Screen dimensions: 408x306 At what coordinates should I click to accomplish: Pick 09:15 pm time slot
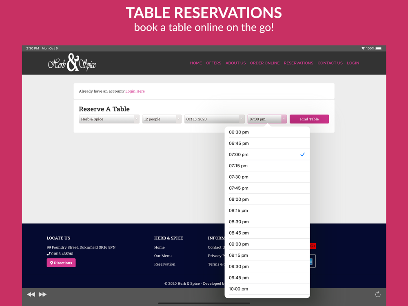(267, 255)
